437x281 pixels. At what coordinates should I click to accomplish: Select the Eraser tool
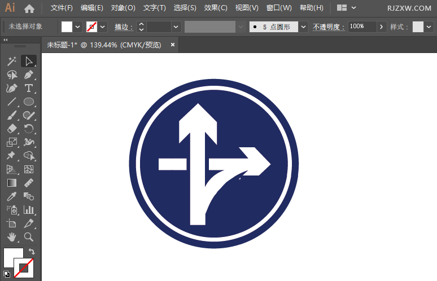point(12,129)
